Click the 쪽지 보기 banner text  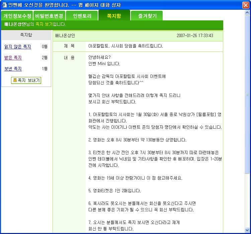(44, 24)
